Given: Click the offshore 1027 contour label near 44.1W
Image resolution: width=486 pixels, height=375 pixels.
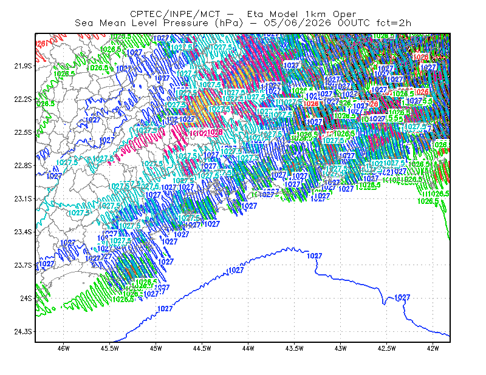Looking at the screenshot, I should [x=236, y=271].
